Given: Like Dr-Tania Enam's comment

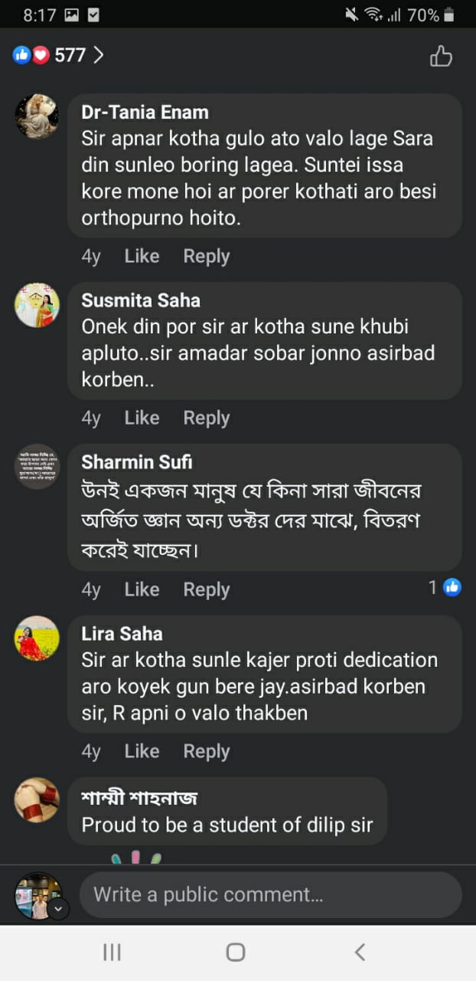Looking at the screenshot, I should [x=142, y=256].
